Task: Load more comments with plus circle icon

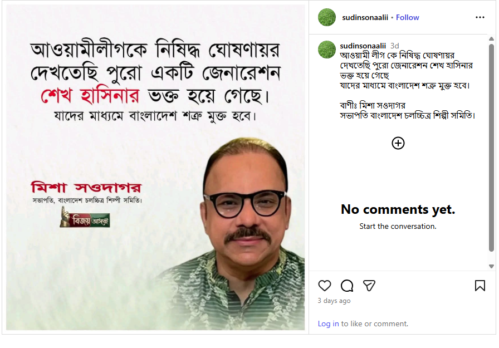Action: click(x=398, y=143)
